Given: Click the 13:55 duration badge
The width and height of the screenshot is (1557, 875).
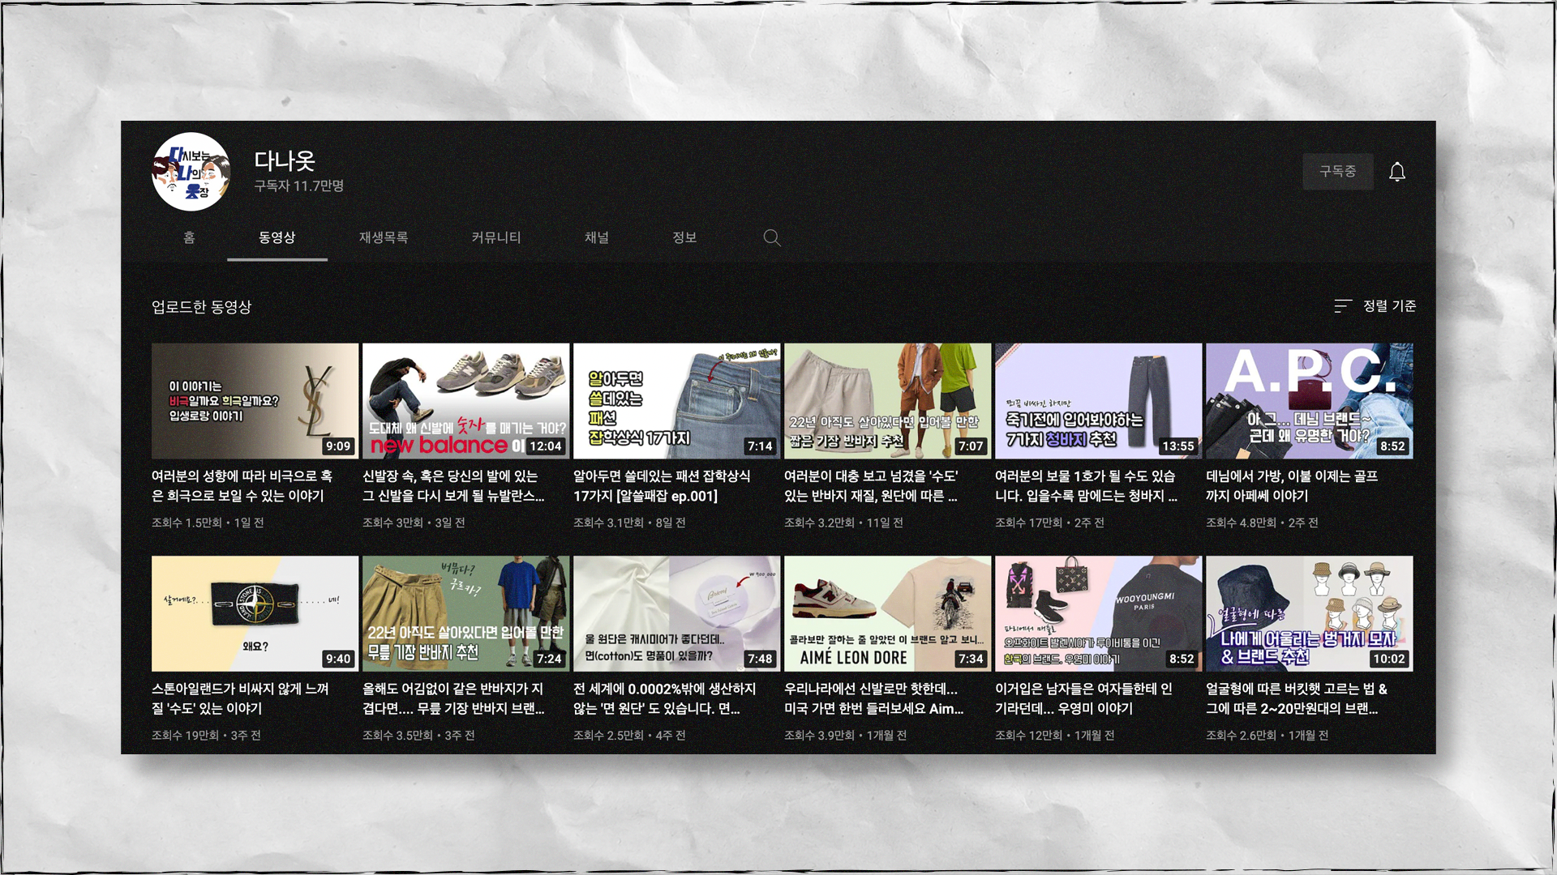Looking at the screenshot, I should [1177, 446].
